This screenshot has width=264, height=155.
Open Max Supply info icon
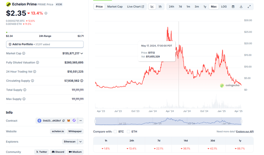coord(24,99)
